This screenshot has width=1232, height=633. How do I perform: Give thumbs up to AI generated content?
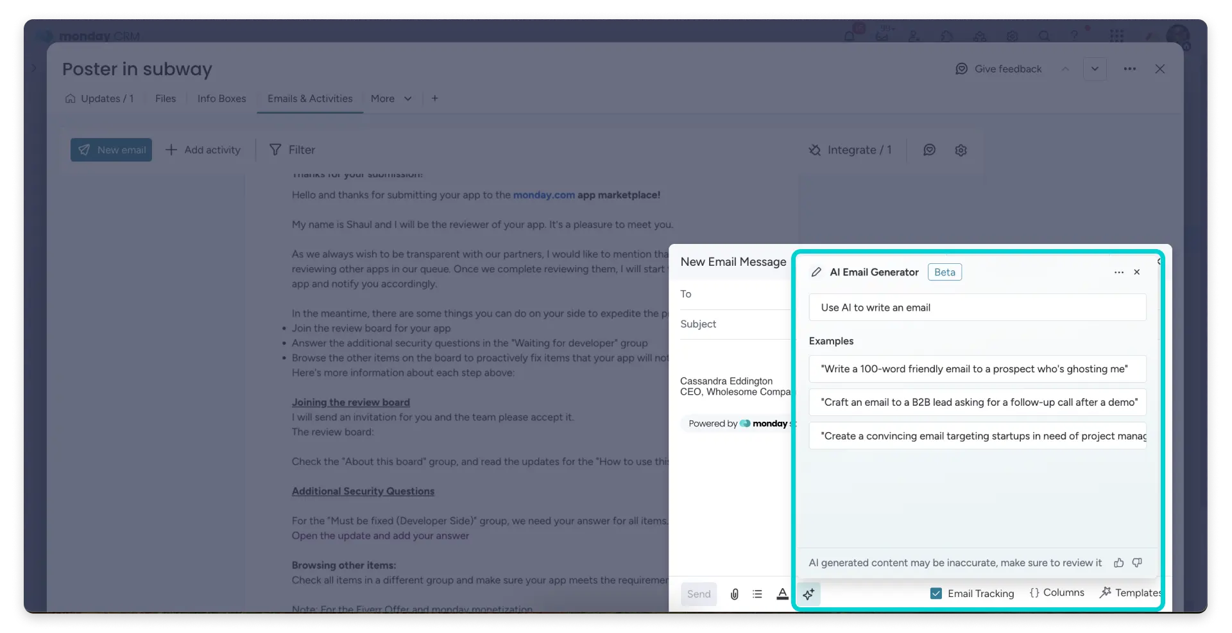click(1118, 562)
